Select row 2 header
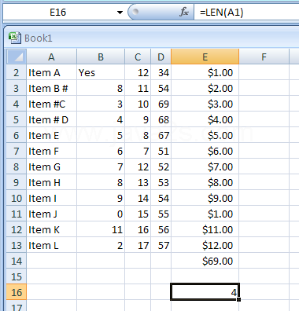The height and width of the screenshot is (311, 299). [x=17, y=72]
